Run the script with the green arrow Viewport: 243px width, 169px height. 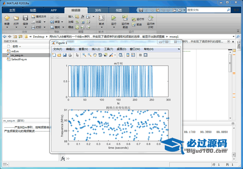click(114, 18)
